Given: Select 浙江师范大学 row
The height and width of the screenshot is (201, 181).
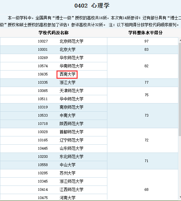Looking at the screenshot, I should click(x=71, y=181).
